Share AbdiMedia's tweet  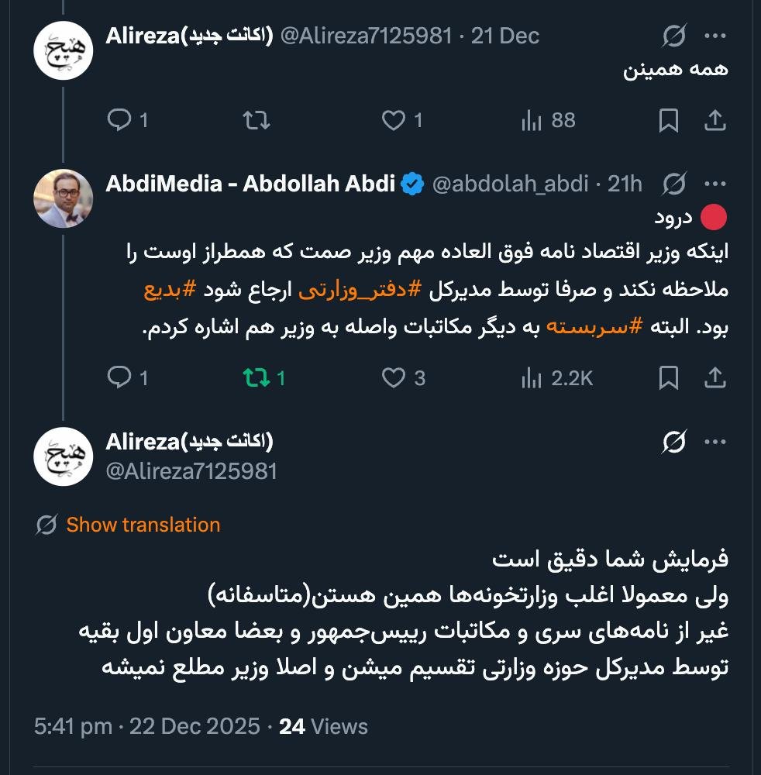pos(714,377)
